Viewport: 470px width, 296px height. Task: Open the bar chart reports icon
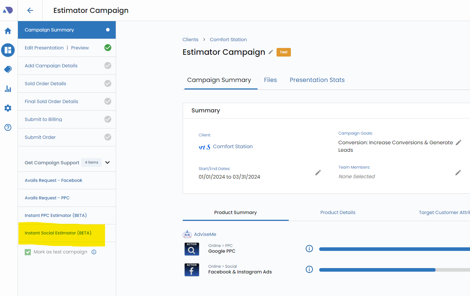[8, 89]
